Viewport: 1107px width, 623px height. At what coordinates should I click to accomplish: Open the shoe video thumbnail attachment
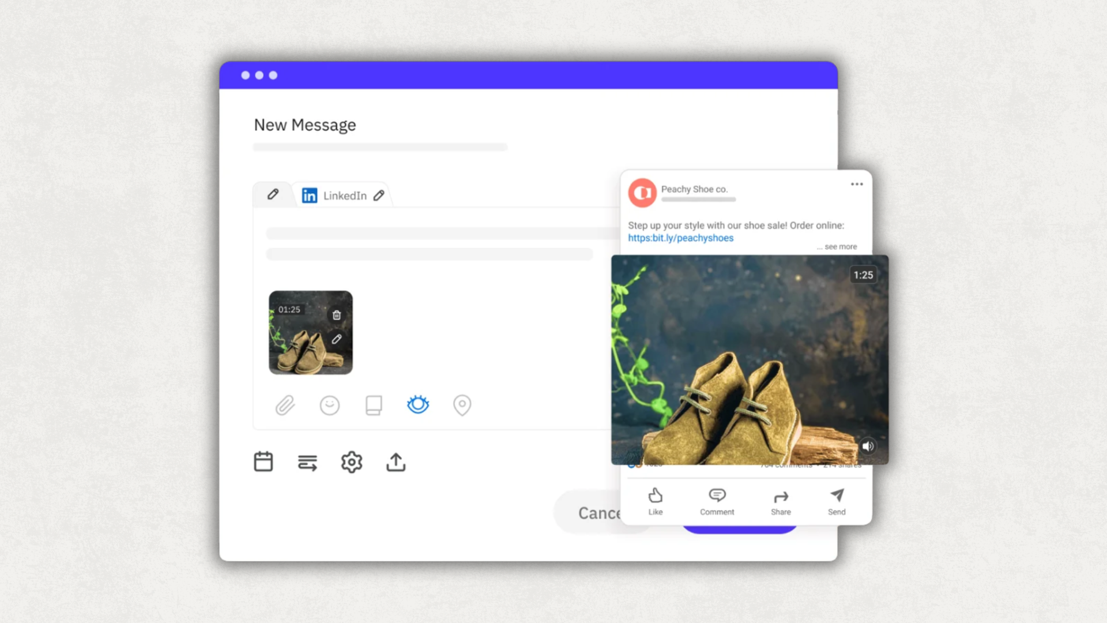311,333
